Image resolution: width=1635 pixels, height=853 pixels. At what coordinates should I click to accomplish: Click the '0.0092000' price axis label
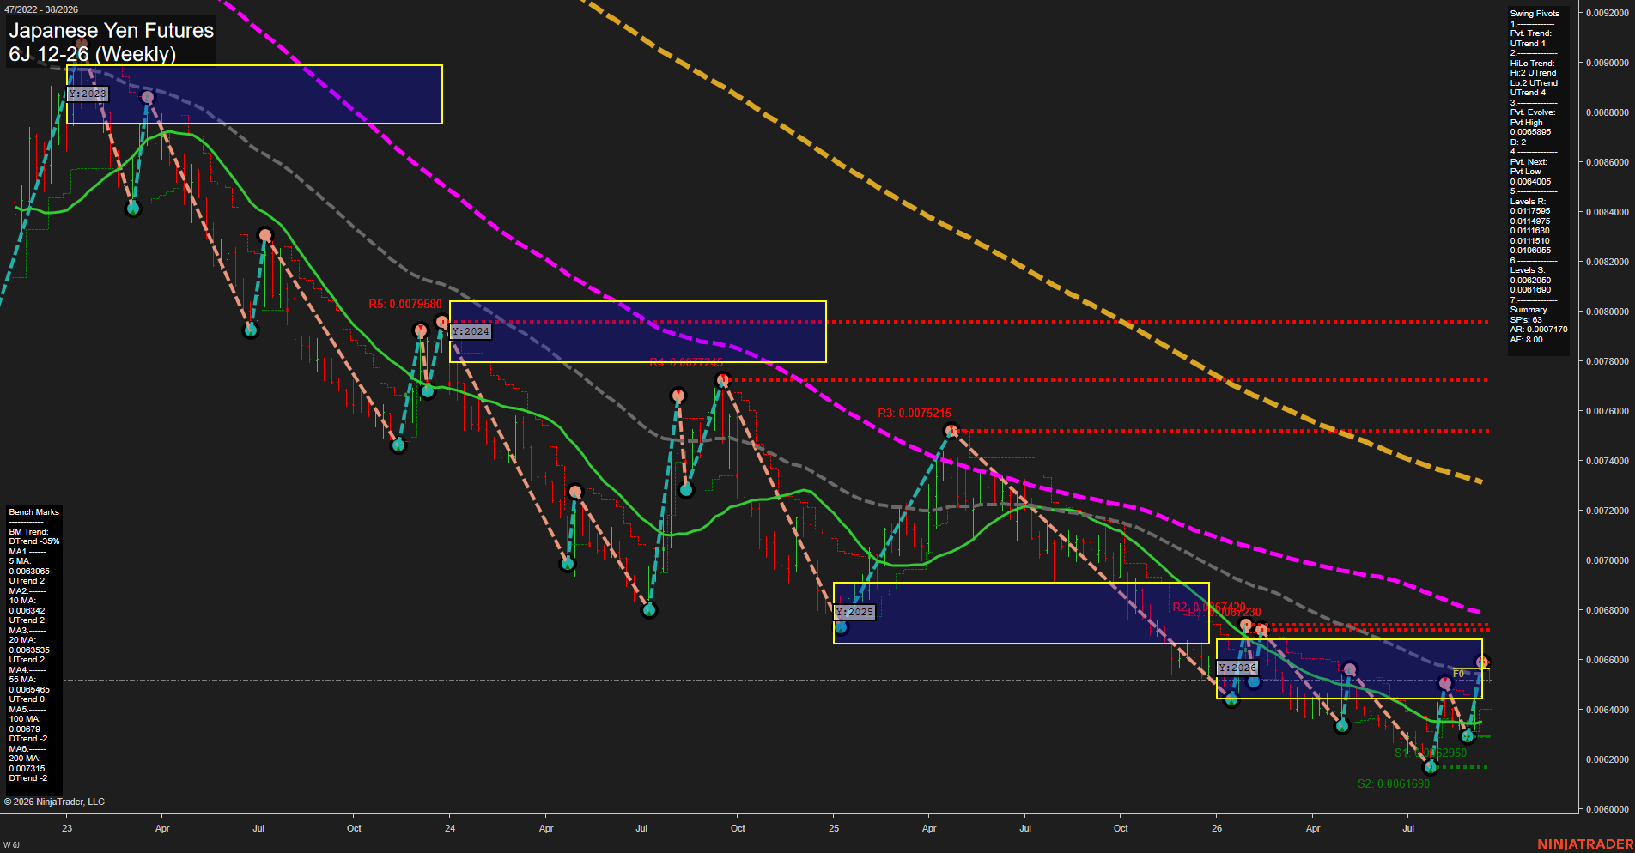1608,13
